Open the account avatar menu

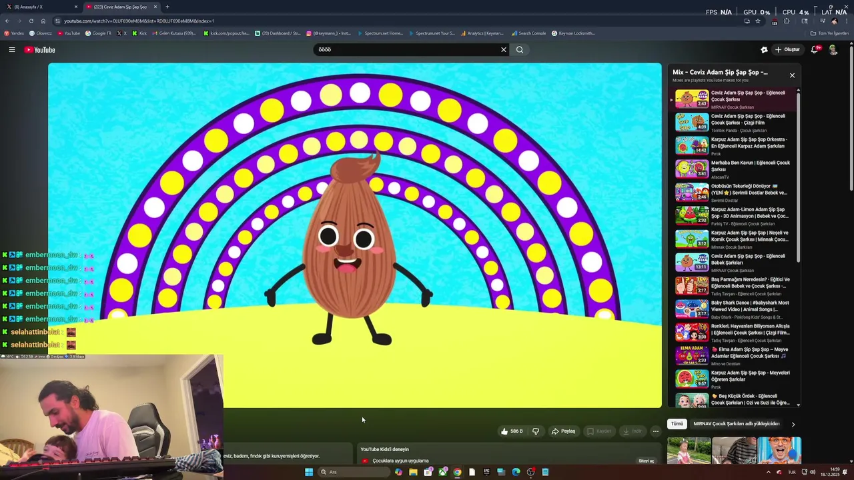(833, 49)
